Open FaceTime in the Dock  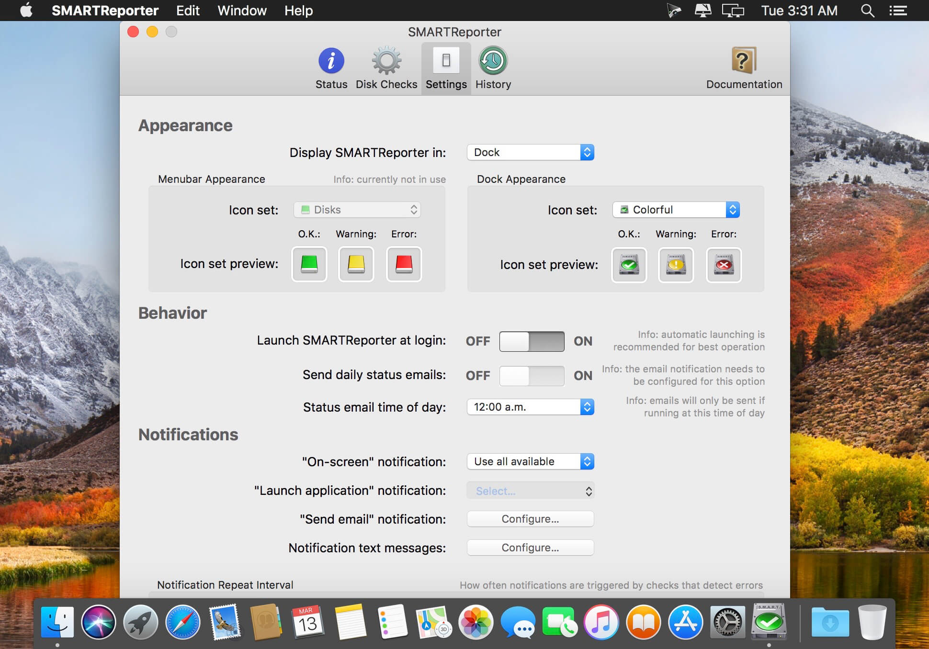point(559,622)
